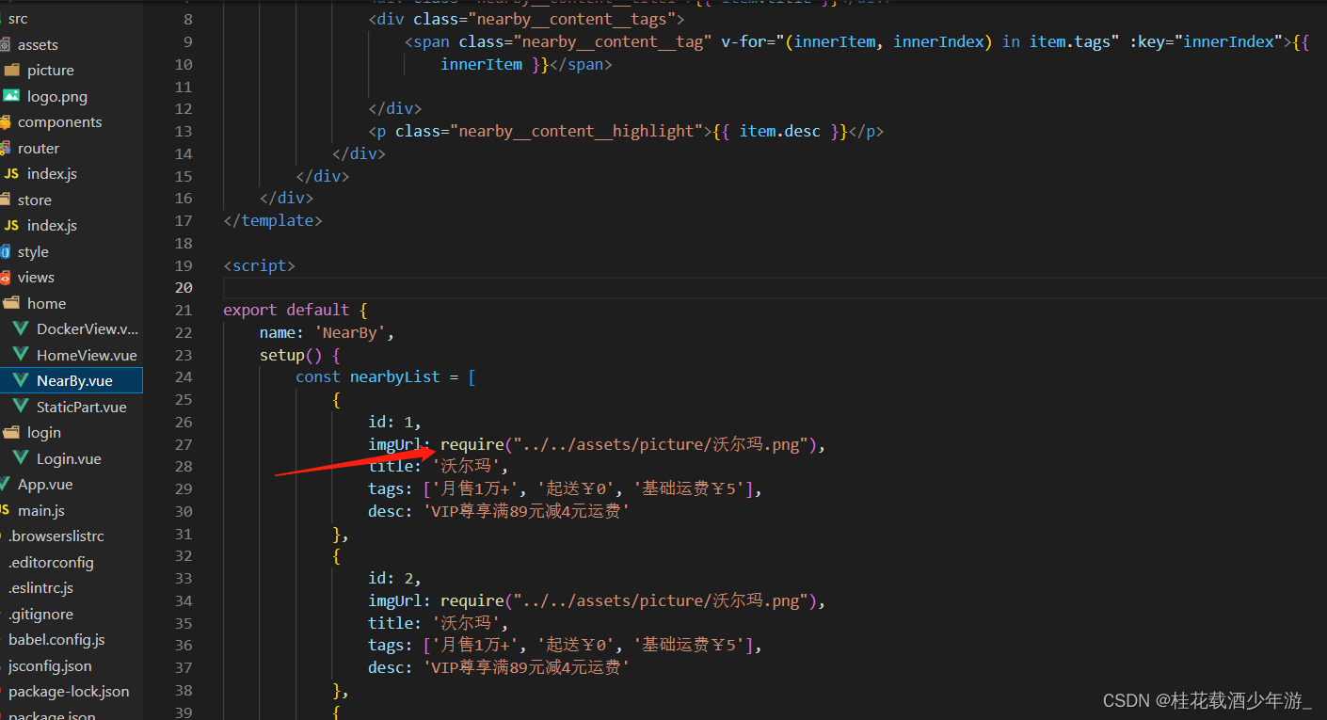This screenshot has height=720, width=1327.
Task: Collapse the views folder
Action: pyautogui.click(x=36, y=278)
